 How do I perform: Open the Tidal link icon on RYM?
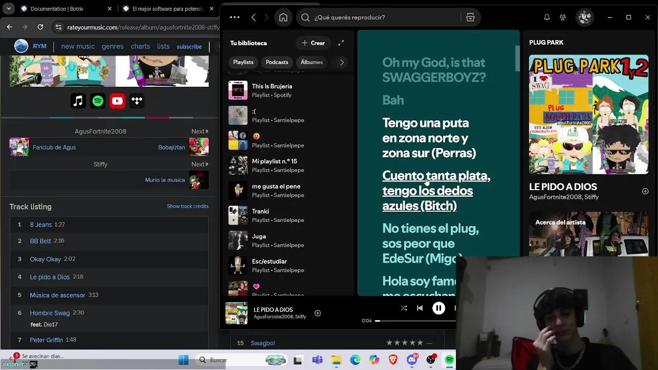tap(137, 101)
